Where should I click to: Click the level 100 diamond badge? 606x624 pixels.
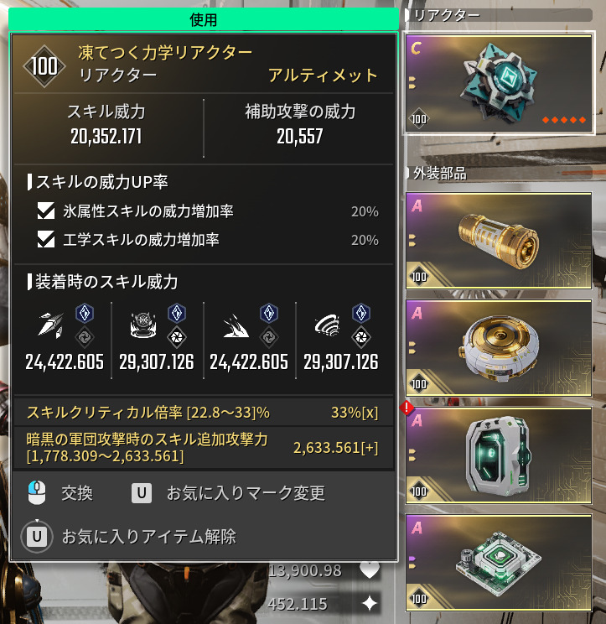click(x=44, y=66)
